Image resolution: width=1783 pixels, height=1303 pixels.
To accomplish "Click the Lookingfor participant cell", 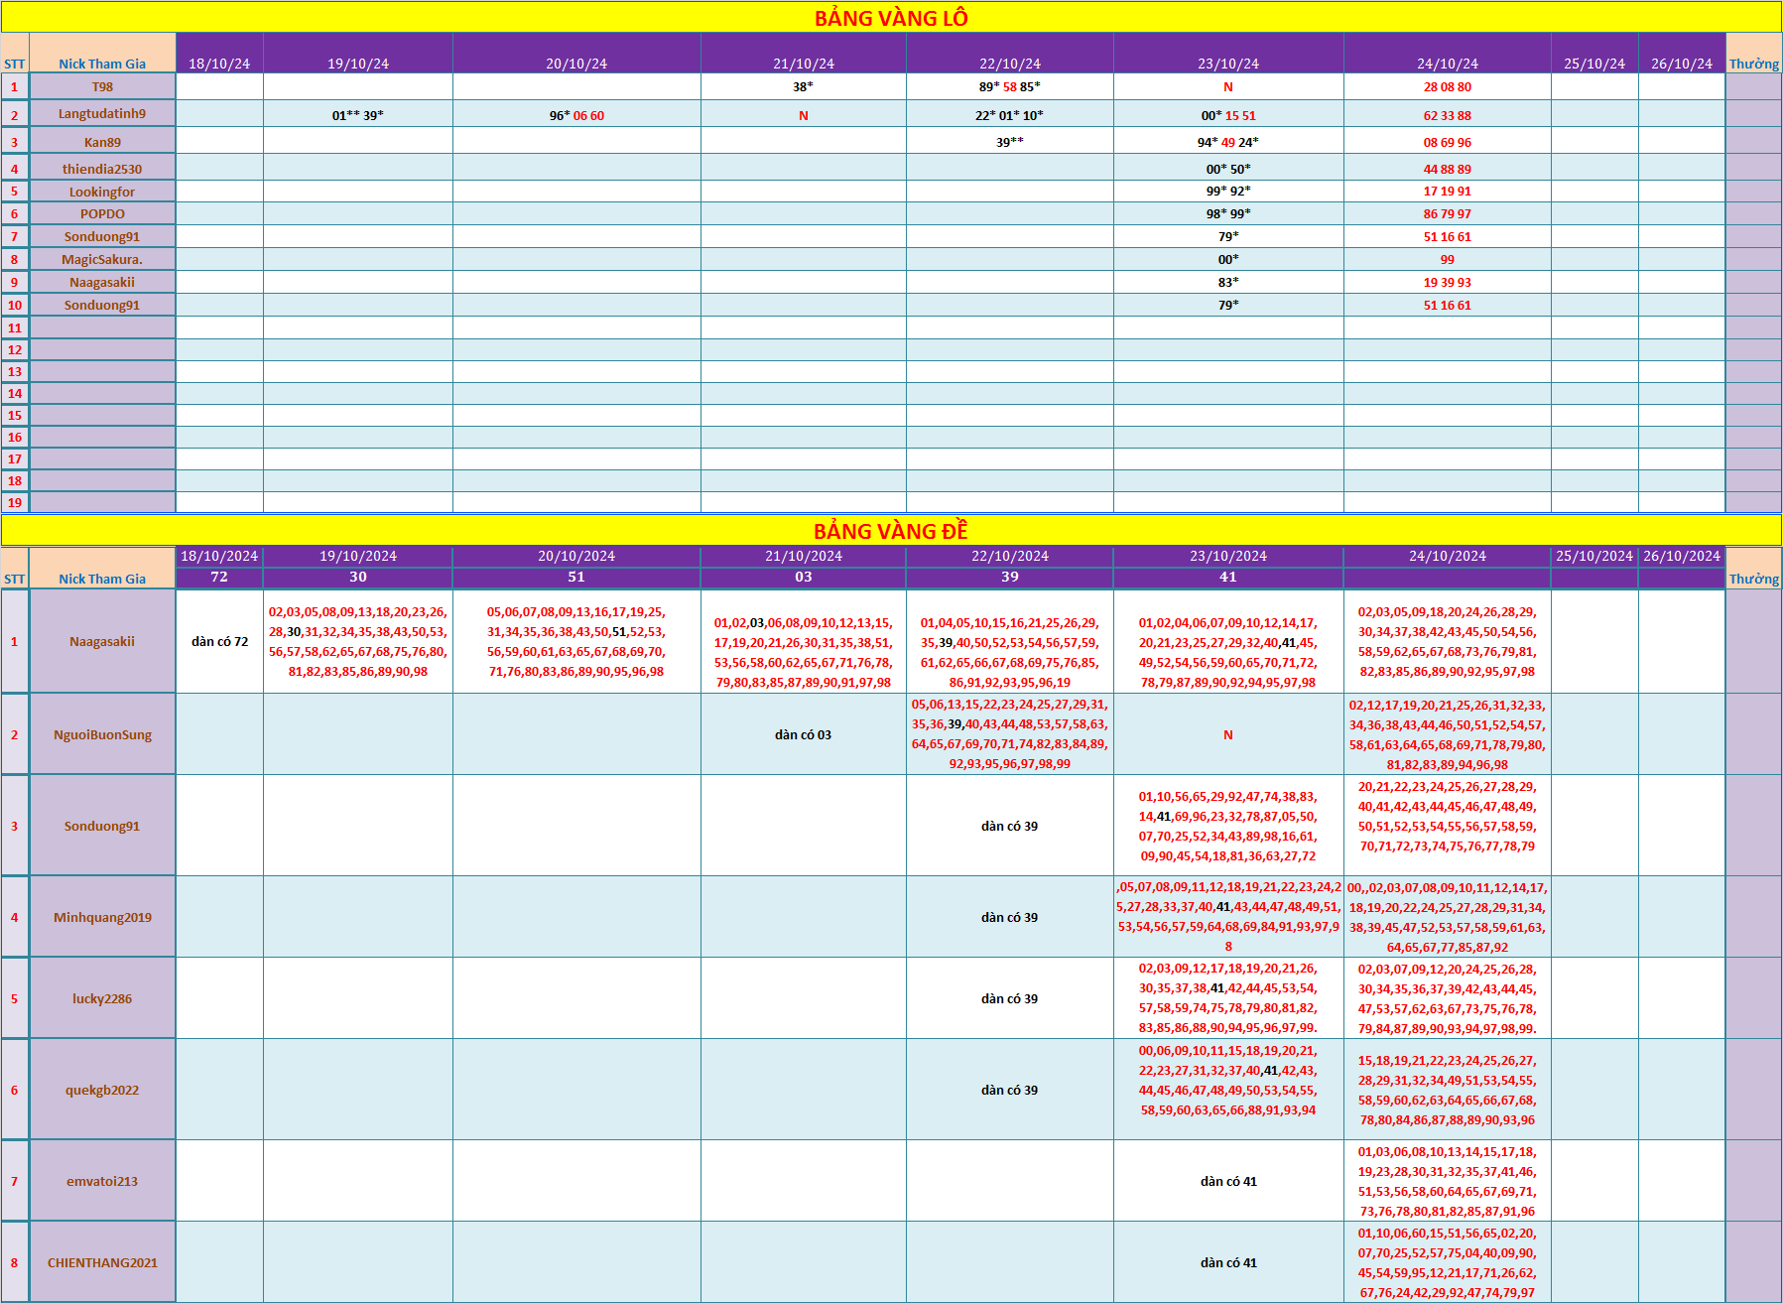I will point(102,192).
